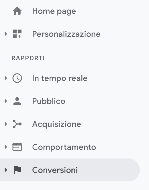
Task: Click the Acquisizione branching arrows icon
Action: tap(17, 124)
